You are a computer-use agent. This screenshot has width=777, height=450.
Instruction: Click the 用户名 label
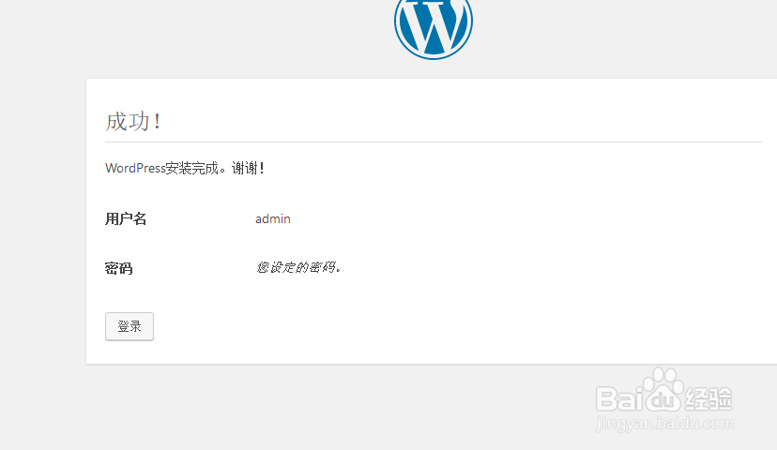click(126, 218)
